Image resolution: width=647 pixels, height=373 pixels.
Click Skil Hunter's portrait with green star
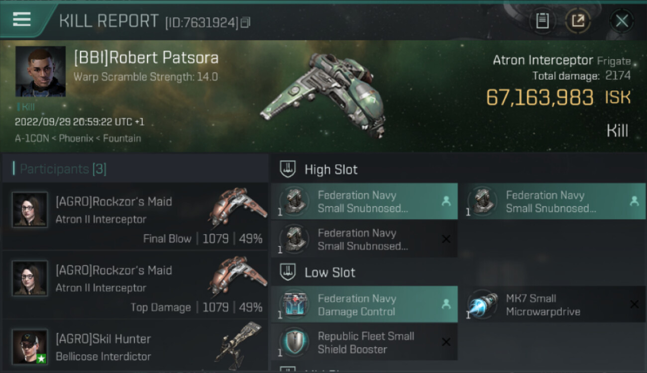click(x=30, y=346)
